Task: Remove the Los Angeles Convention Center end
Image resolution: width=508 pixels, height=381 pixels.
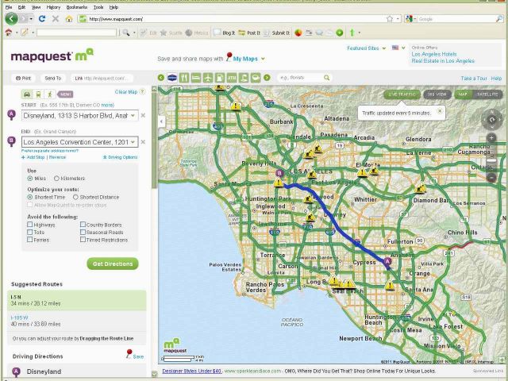Action: pyautogui.click(x=143, y=142)
